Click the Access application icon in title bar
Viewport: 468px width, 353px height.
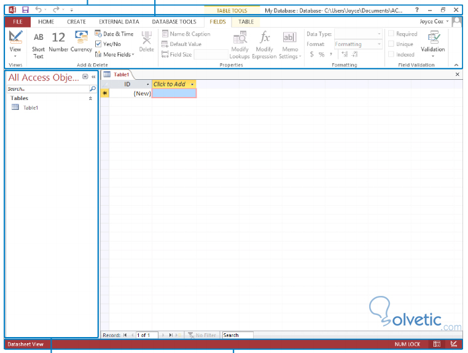(x=12, y=10)
